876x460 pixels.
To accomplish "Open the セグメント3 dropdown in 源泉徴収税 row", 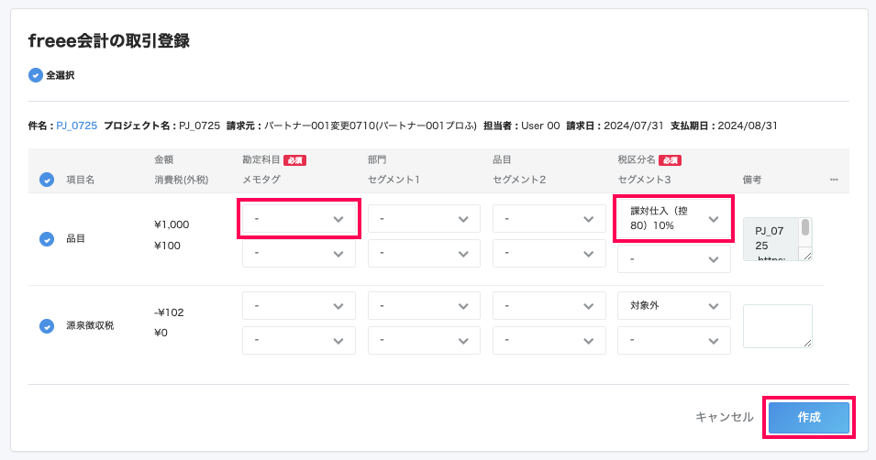I will click(x=674, y=341).
